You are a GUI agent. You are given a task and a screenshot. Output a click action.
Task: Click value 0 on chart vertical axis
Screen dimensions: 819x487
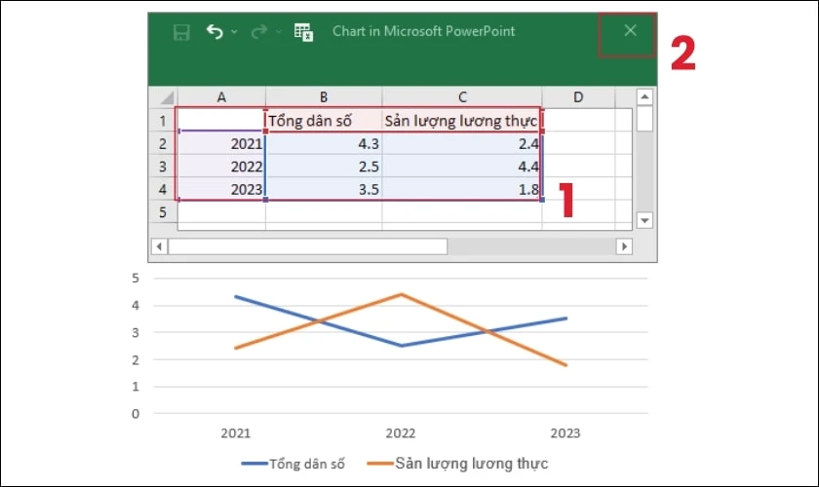coord(136,414)
